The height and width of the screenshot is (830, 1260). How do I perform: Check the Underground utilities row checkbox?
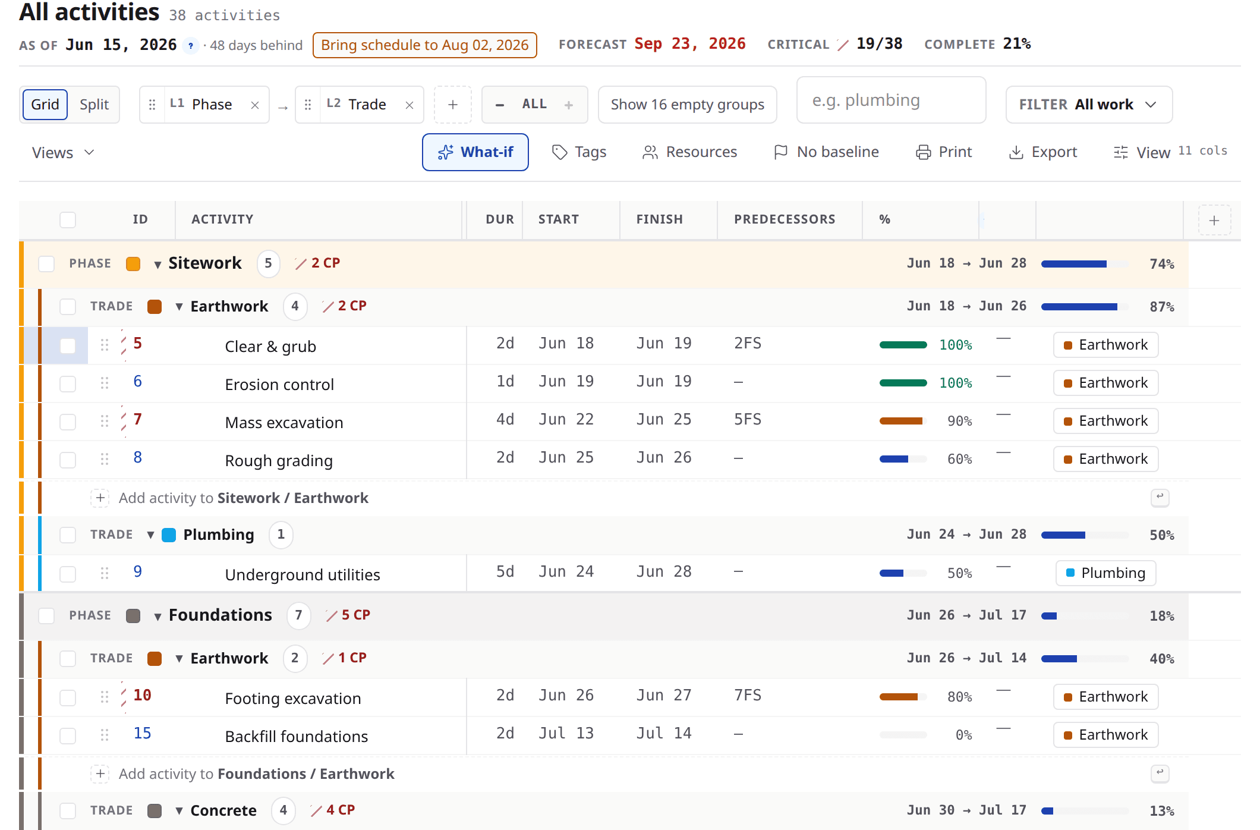(x=68, y=574)
